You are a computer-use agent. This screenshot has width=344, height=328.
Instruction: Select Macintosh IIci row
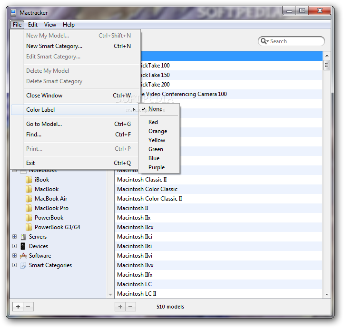point(218,237)
